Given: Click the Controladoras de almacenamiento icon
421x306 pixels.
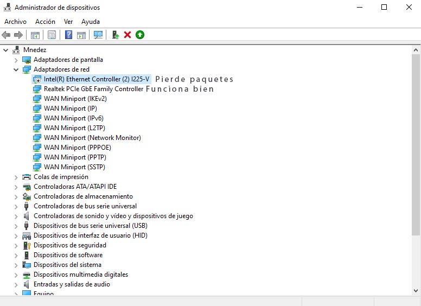Looking at the screenshot, I should click(26, 196).
